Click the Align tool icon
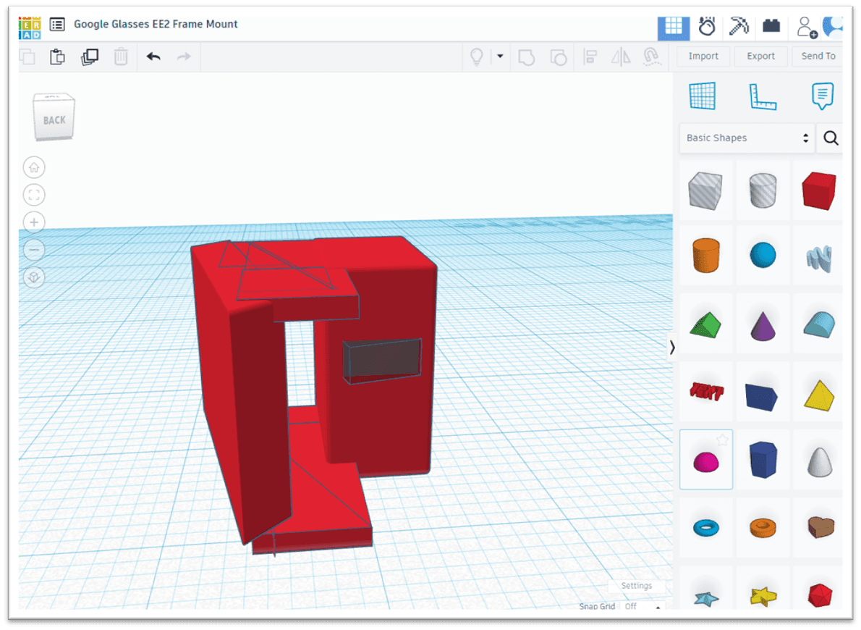Image resolution: width=861 pixels, height=630 pixels. (x=590, y=56)
